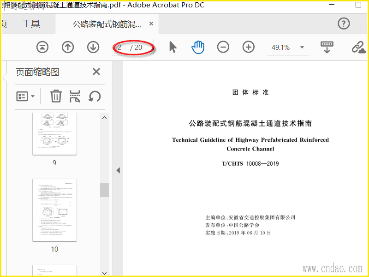Image resolution: width=369 pixels, height=277 pixels.
Task: Zoom out with the minus icon
Action: (x=223, y=47)
